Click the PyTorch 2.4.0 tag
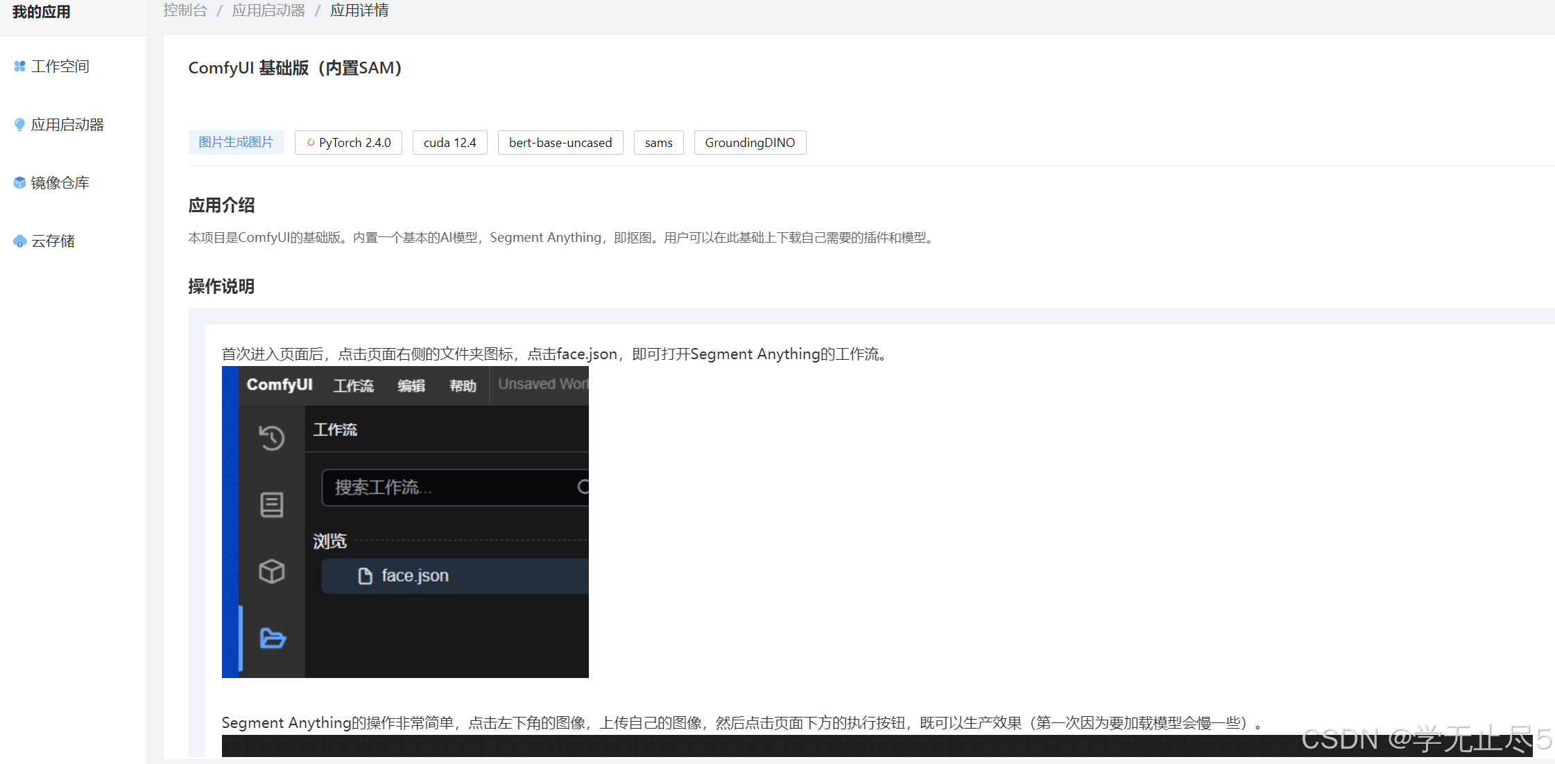Viewport: 1555px width, 764px height. tap(348, 142)
